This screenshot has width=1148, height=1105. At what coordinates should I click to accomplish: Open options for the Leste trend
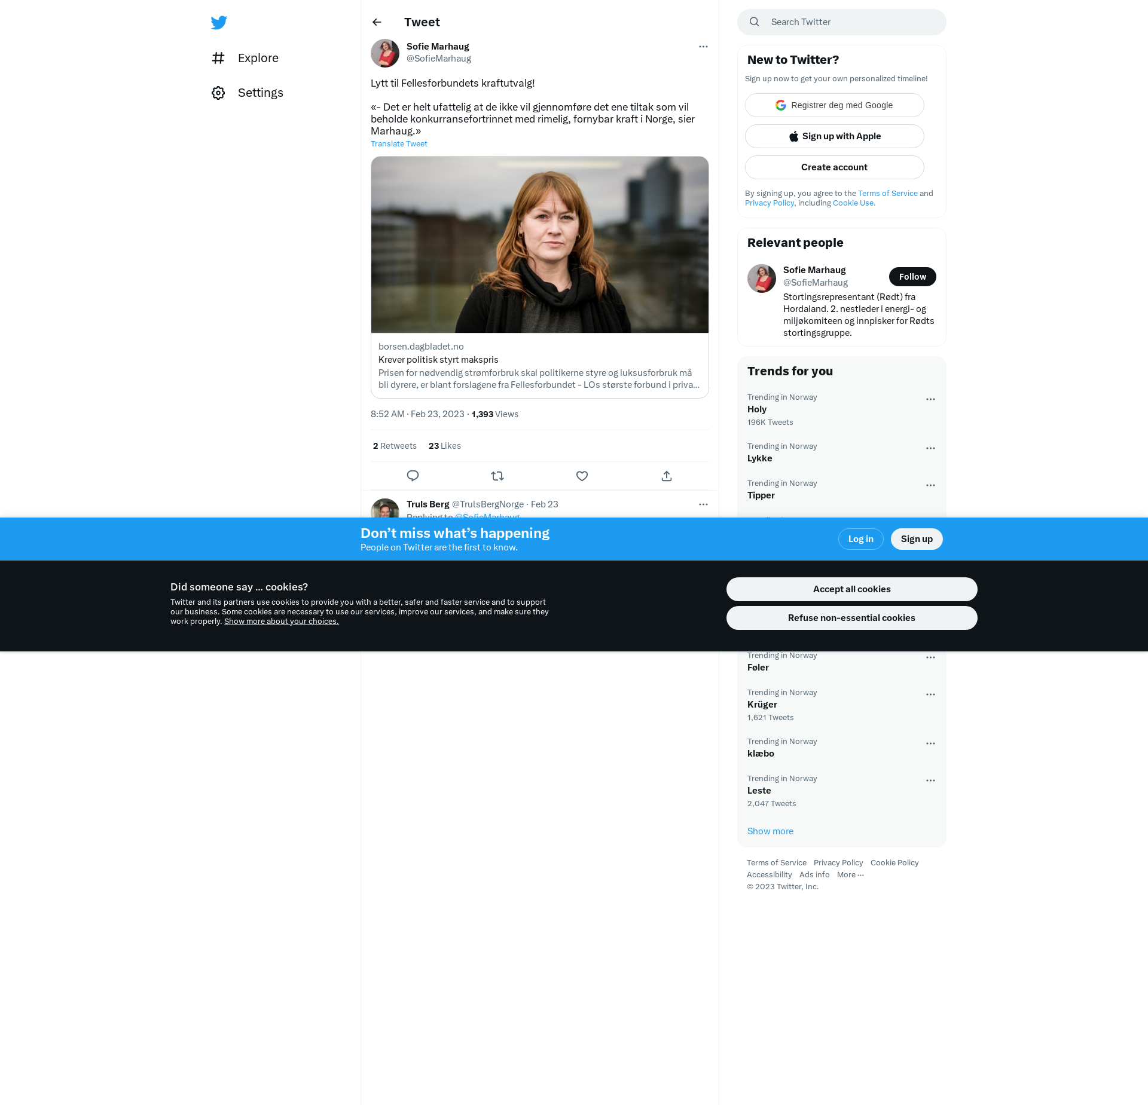coord(930,780)
